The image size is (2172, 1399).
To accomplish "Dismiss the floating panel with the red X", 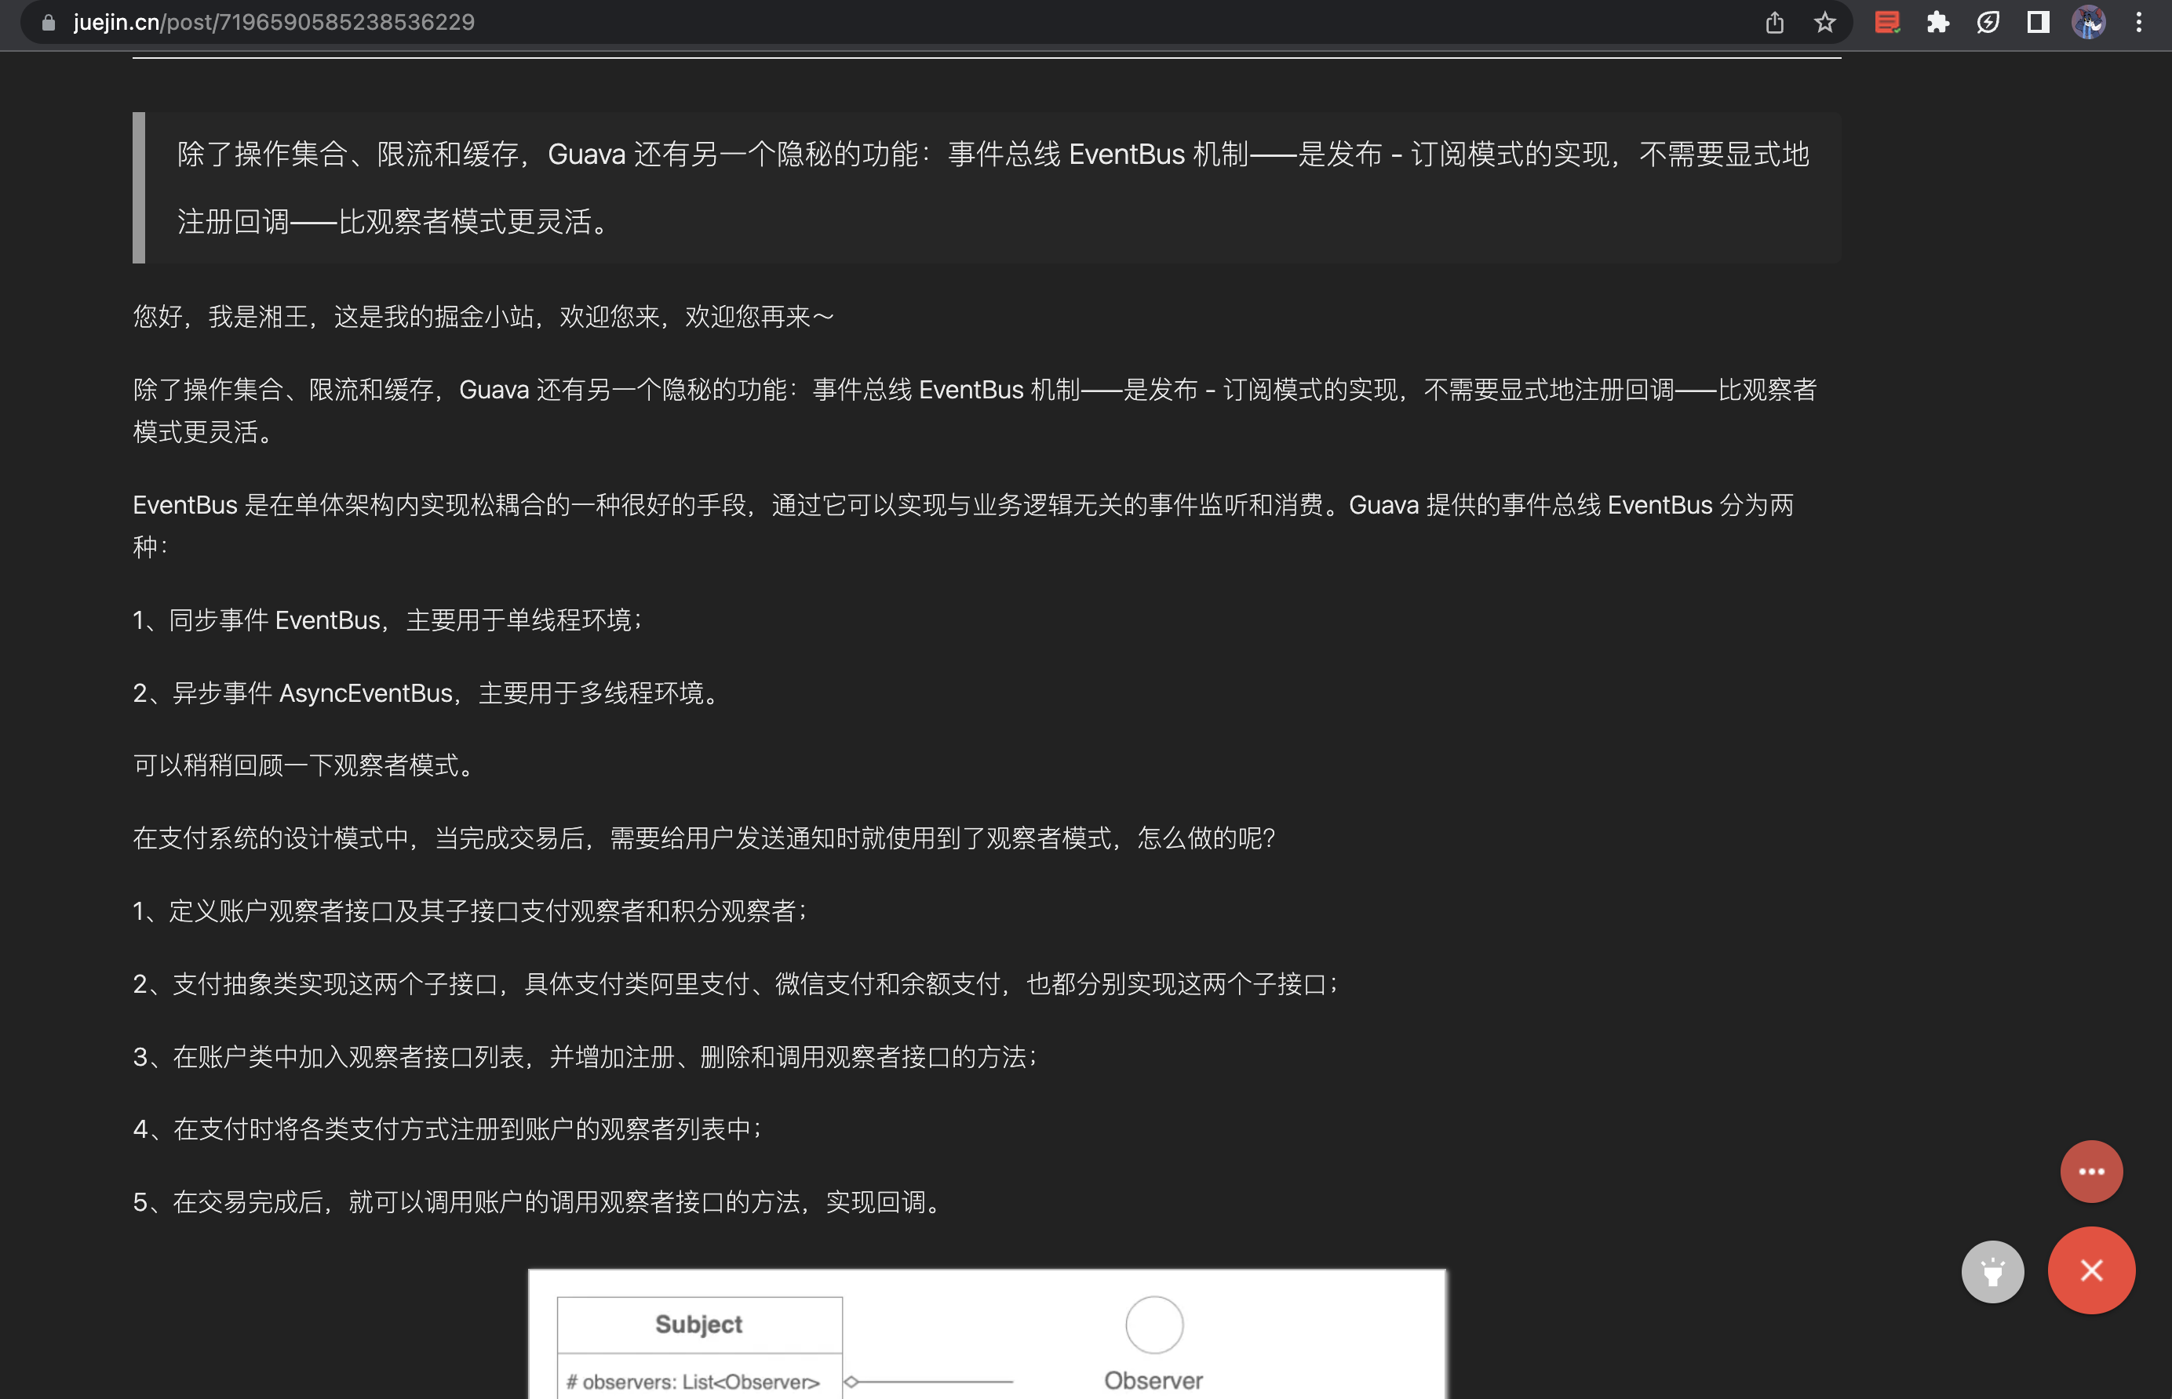I will [x=2090, y=1271].
